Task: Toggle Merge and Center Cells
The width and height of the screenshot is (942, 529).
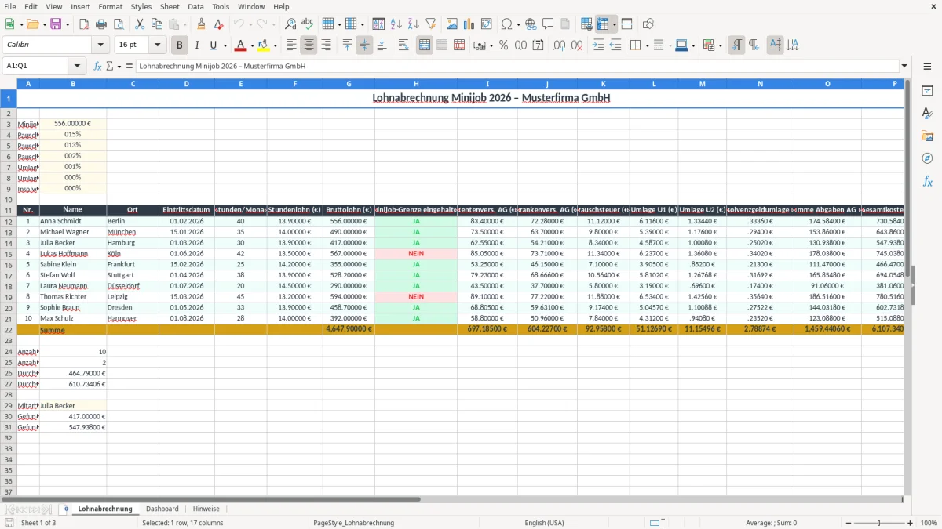Action: coord(425,45)
